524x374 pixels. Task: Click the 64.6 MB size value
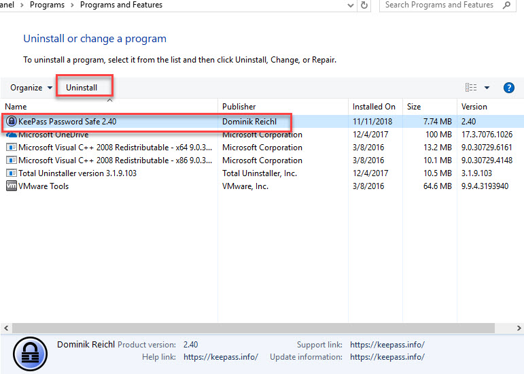pyautogui.click(x=438, y=186)
